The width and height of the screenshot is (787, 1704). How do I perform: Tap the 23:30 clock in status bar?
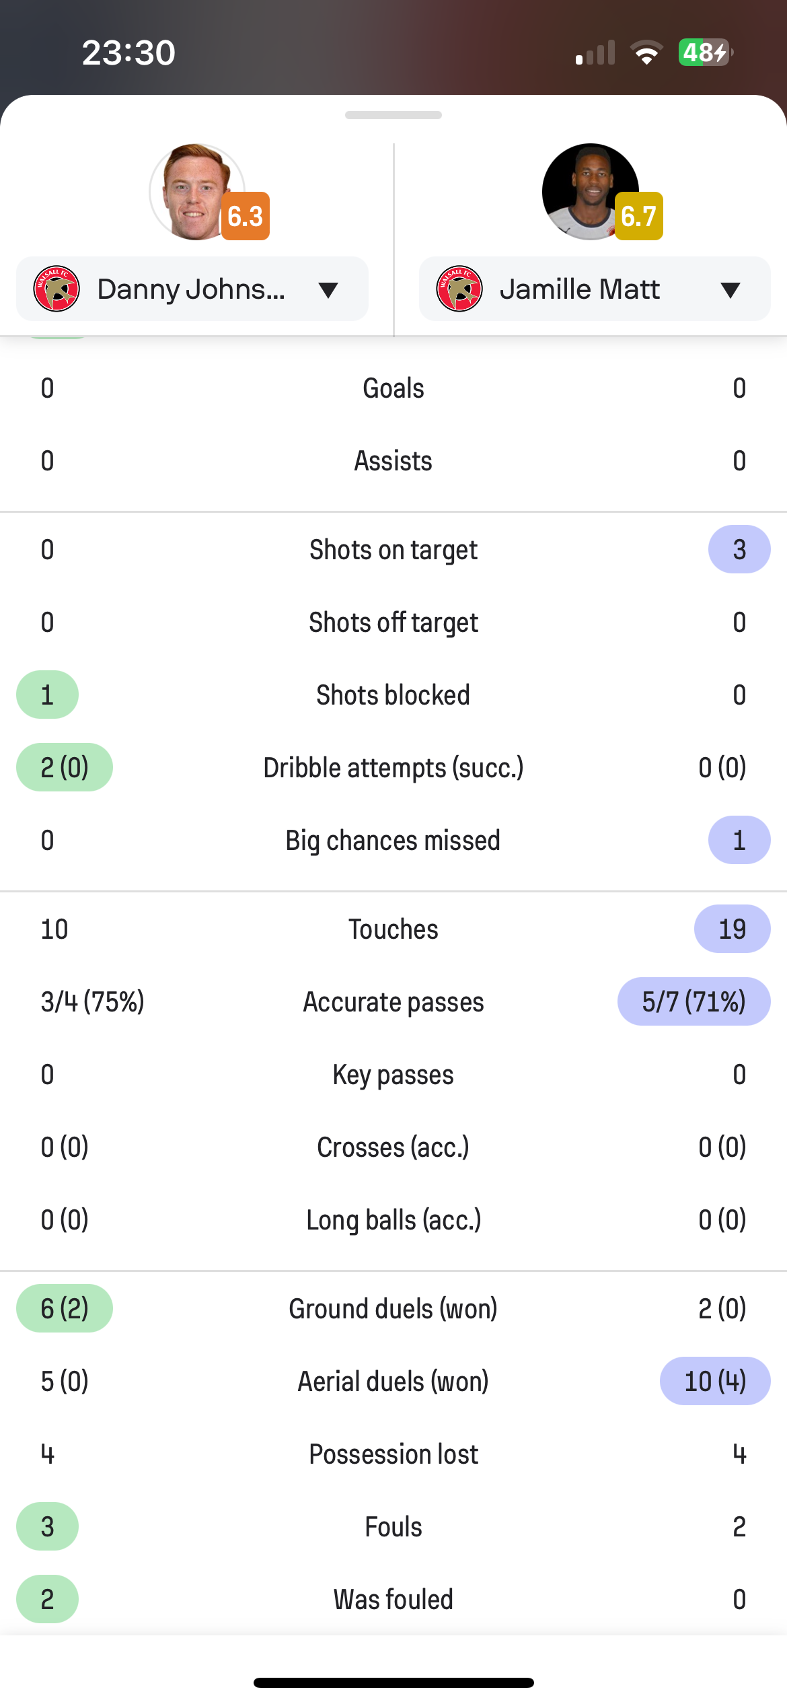point(128,52)
